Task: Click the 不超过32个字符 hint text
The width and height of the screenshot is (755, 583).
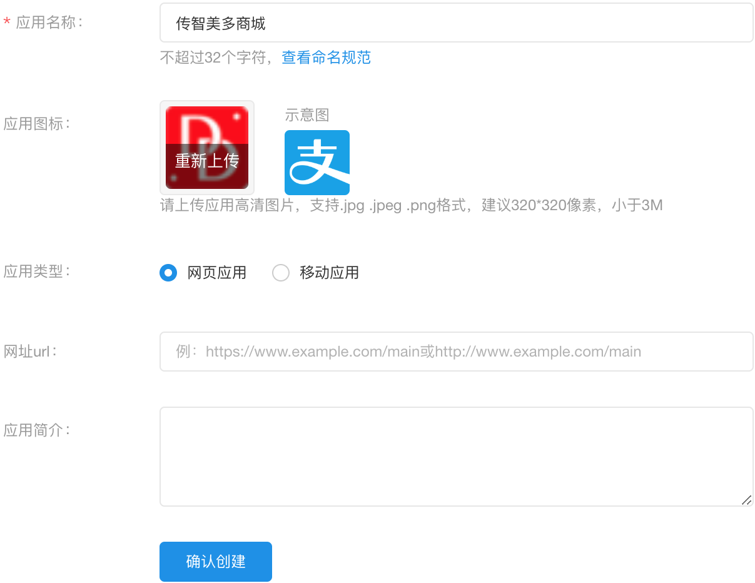Action: click(215, 58)
